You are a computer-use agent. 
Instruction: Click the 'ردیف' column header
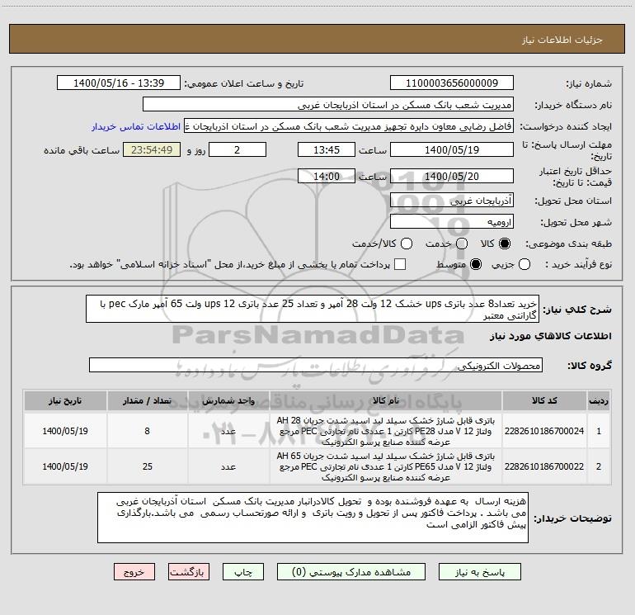[x=599, y=400]
